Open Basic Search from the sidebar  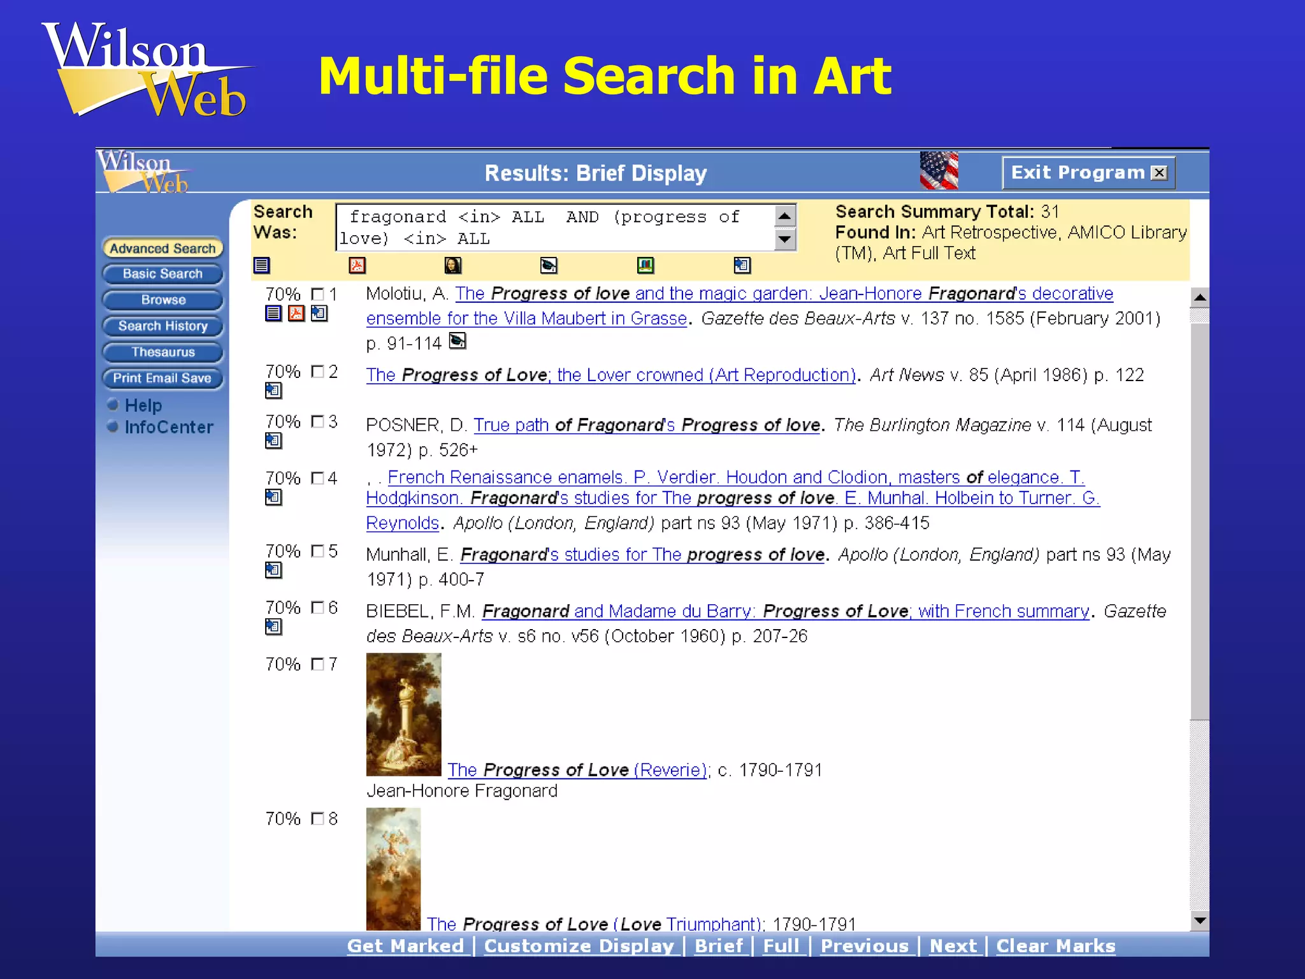pyautogui.click(x=162, y=274)
